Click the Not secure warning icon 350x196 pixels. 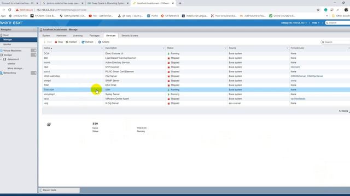[17, 10]
